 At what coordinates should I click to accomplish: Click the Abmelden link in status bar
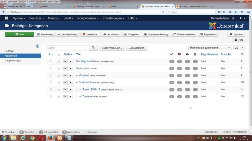(91, 132)
